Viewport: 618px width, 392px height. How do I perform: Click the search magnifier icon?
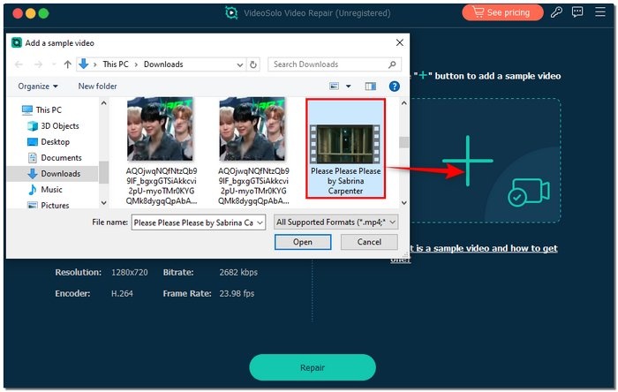pos(392,64)
